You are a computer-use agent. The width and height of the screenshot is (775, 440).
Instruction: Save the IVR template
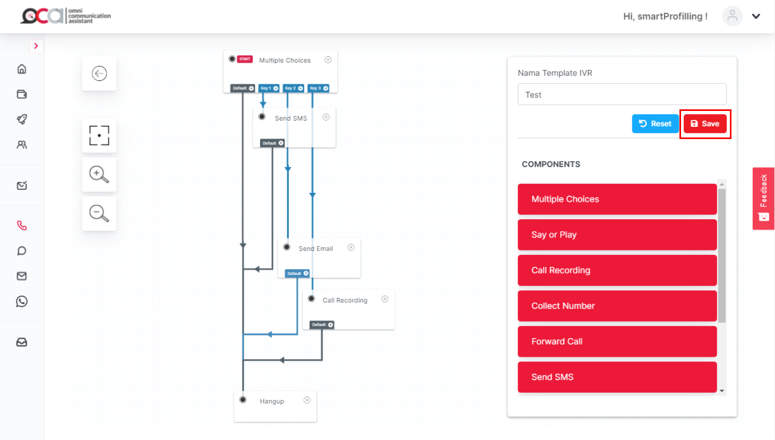[x=705, y=124]
